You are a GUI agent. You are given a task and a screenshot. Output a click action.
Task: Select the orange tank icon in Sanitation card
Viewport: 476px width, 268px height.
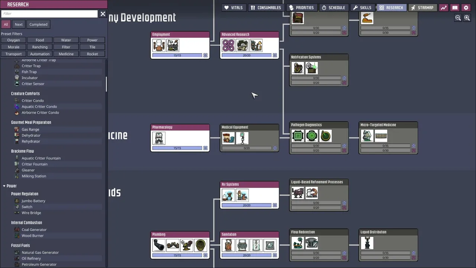(228, 245)
